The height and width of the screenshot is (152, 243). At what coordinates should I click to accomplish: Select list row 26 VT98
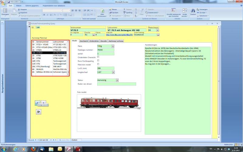point(49,58)
